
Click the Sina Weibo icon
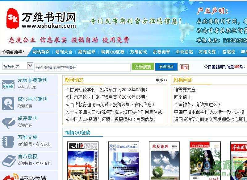coord(10,177)
